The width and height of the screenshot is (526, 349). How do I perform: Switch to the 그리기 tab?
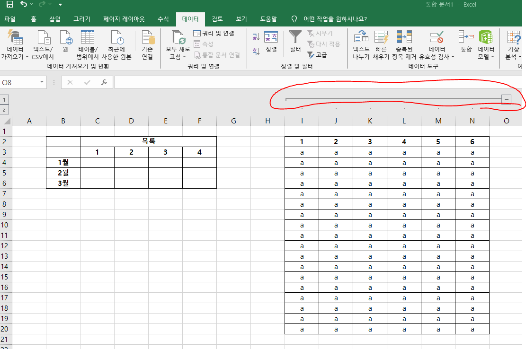pos(82,19)
